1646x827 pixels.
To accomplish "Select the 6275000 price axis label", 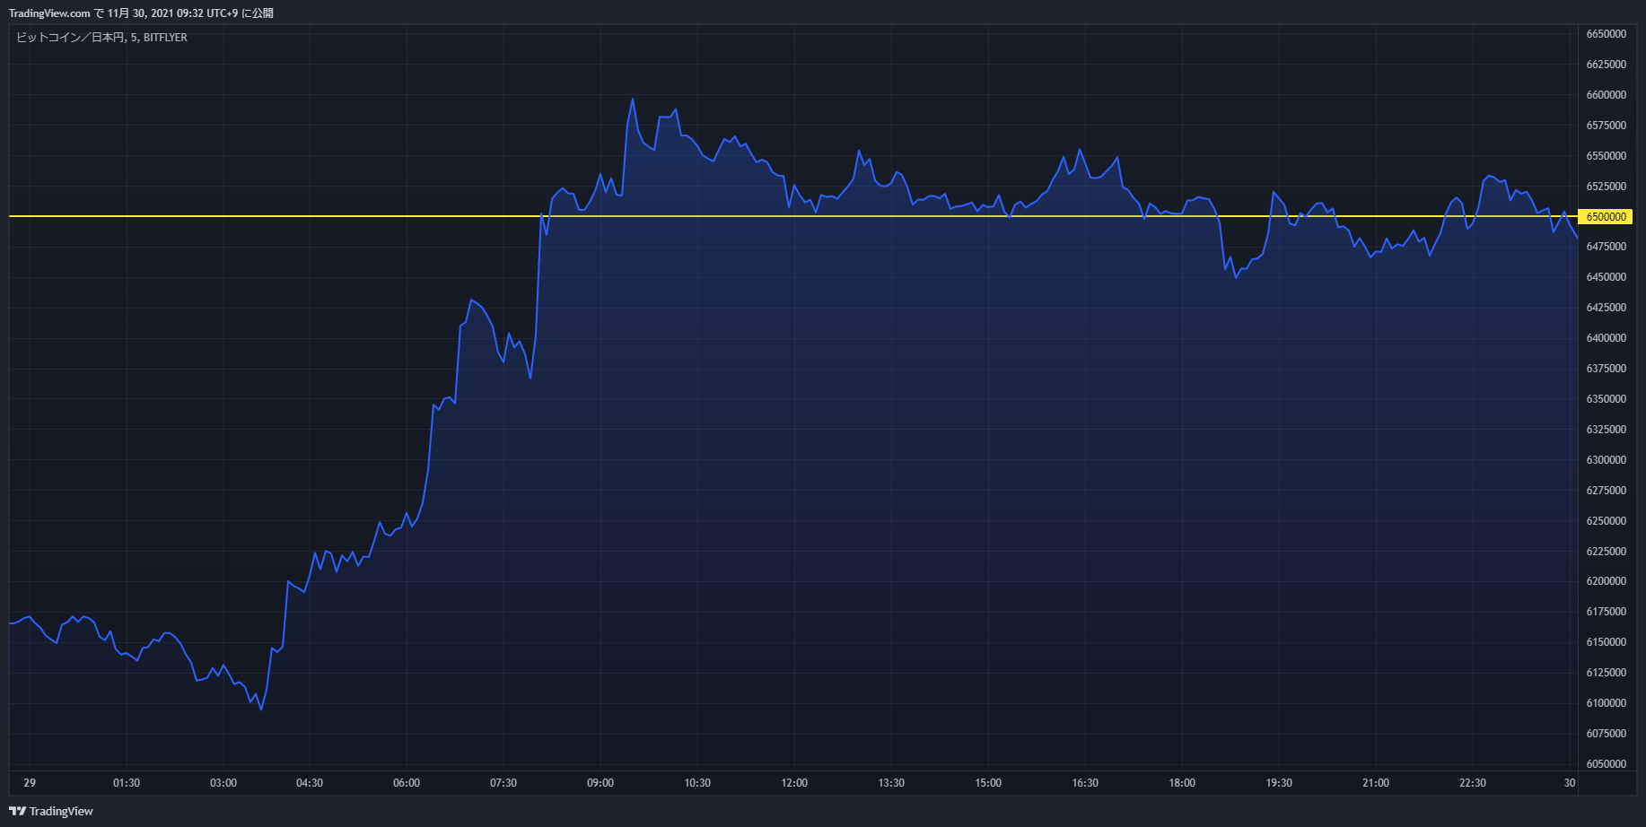I will 1607,491.
